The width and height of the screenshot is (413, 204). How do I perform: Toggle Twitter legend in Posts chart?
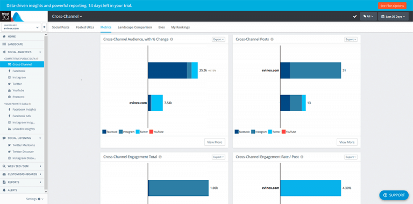point(274,132)
